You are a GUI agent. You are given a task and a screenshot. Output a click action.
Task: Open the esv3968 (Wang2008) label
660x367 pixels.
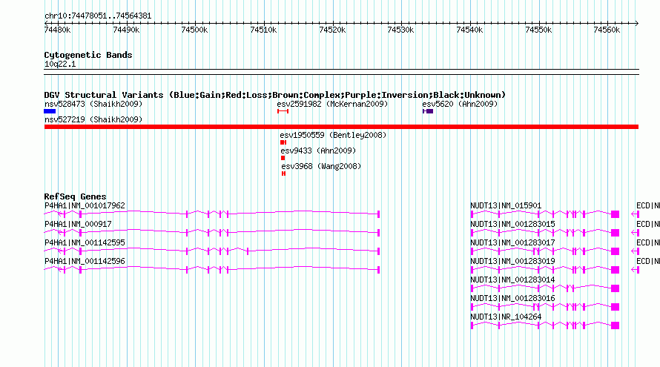point(321,166)
